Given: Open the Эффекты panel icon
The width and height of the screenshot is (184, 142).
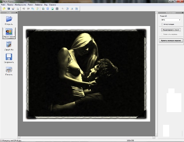Looking at the screenshot, I should pos(9,45).
